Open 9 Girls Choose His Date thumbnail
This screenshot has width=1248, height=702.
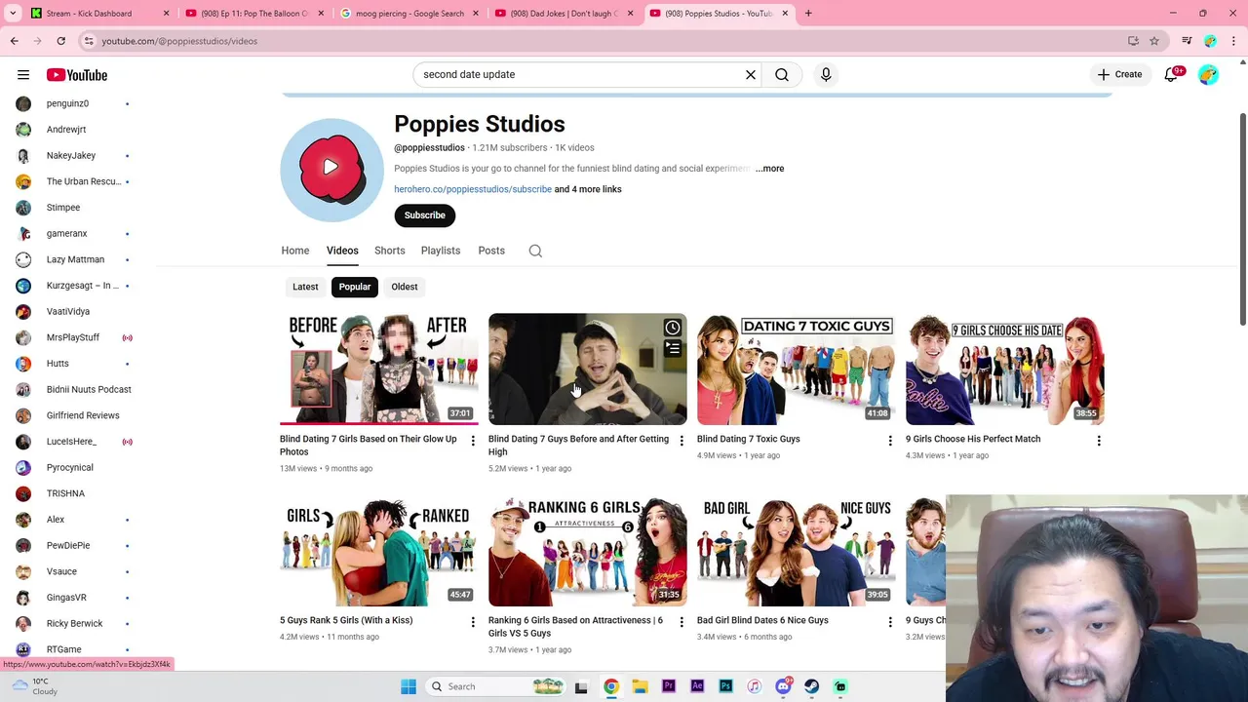[1005, 369]
